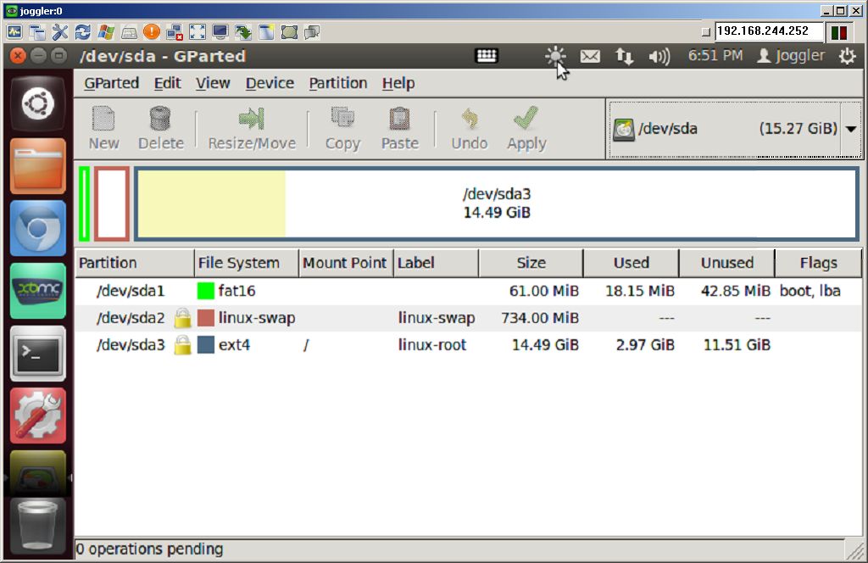Image resolution: width=868 pixels, height=563 pixels.
Task: Click the "boot, lba" flags cell
Action: [810, 291]
